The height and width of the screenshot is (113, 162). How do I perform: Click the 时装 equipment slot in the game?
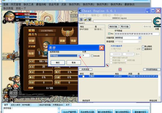(x=32, y=41)
